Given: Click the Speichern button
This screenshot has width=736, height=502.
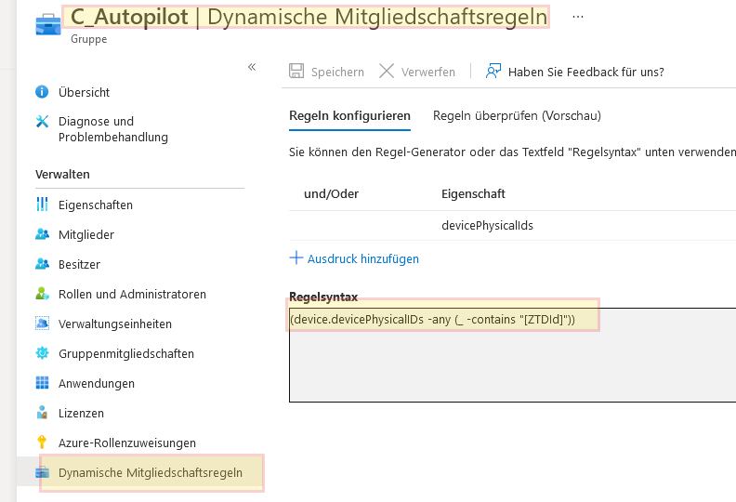Looking at the screenshot, I should coord(327,72).
